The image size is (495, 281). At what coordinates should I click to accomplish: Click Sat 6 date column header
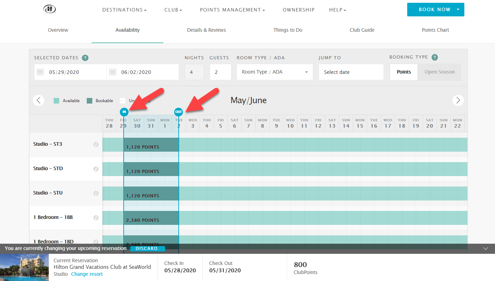[x=234, y=123]
